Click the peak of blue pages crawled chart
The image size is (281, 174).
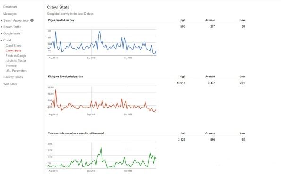click(x=100, y=31)
